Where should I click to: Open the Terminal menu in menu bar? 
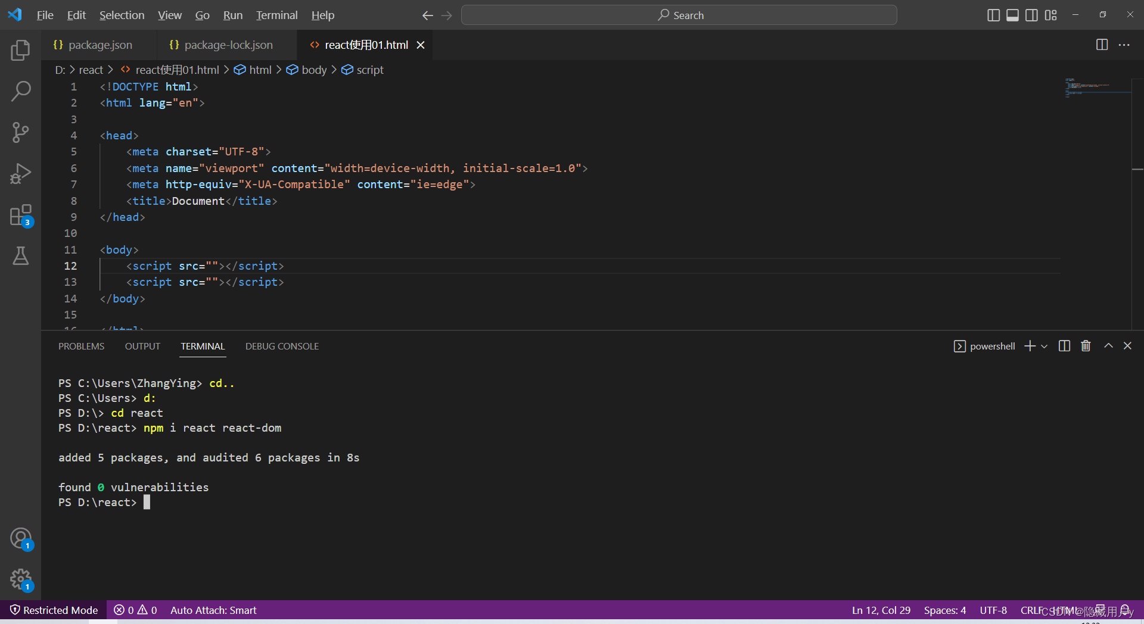click(276, 15)
